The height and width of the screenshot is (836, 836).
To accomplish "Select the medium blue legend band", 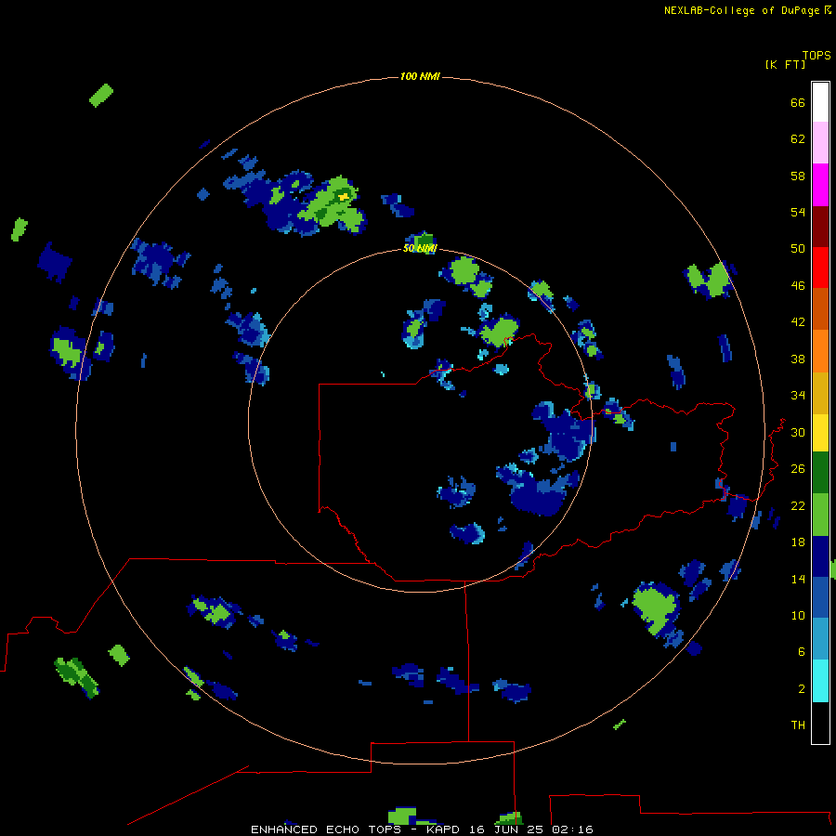I will pyautogui.click(x=820, y=597).
